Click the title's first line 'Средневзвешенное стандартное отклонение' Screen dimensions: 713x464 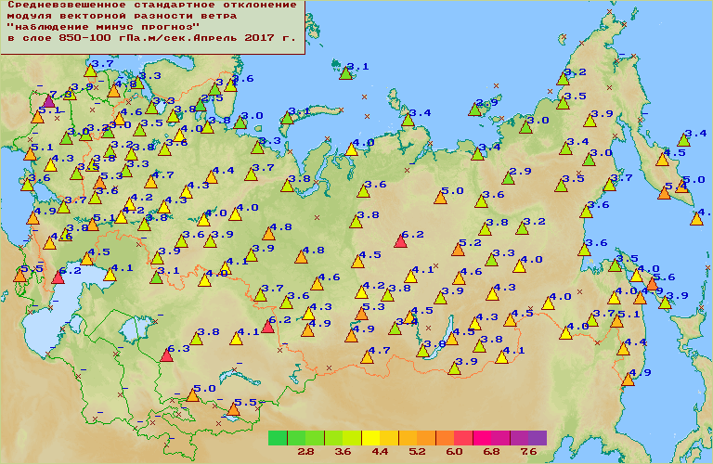pyautogui.click(x=152, y=5)
